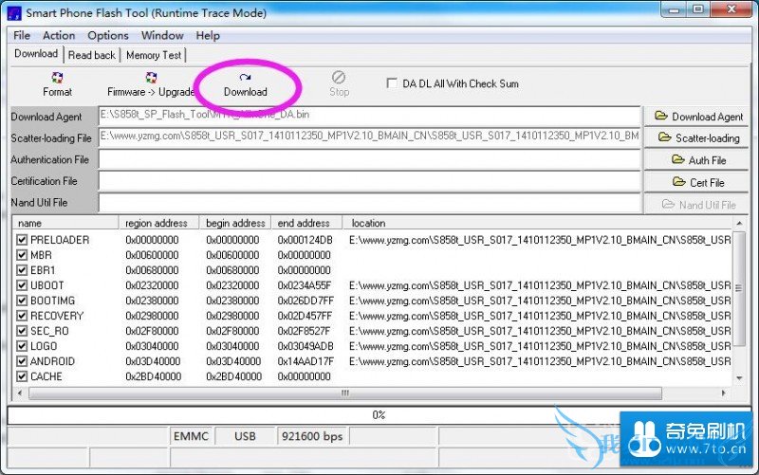Uncheck the LOGO partition

22,346
